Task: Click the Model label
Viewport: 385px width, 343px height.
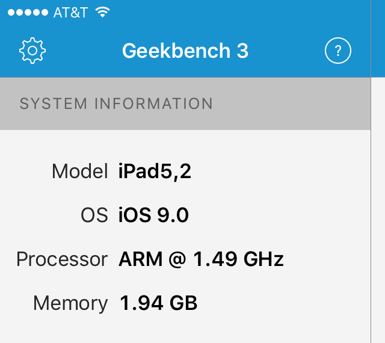Action: [x=79, y=171]
